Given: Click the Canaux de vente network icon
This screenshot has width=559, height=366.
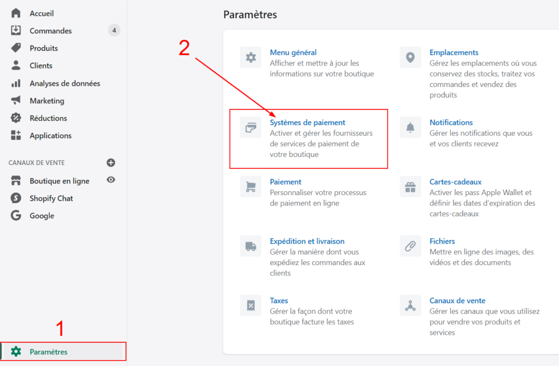Looking at the screenshot, I should (411, 305).
